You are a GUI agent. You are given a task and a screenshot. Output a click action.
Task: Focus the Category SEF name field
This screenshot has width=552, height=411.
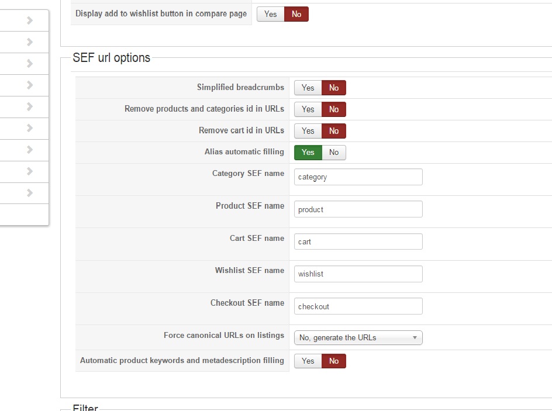point(358,177)
